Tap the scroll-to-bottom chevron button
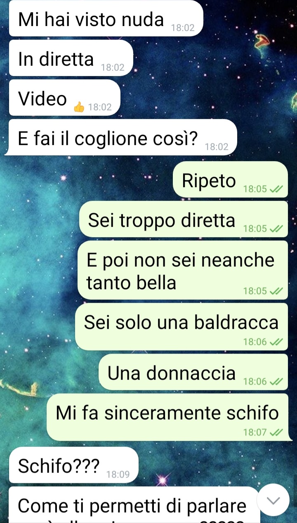This screenshot has width=297, height=523. tap(273, 500)
